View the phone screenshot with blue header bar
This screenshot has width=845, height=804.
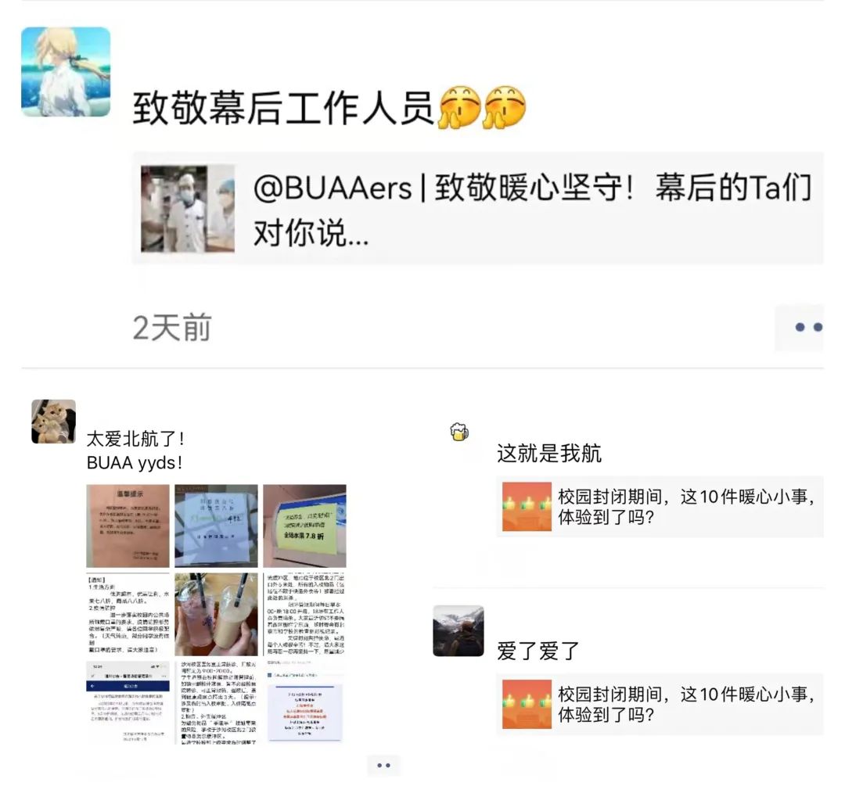pos(128,703)
